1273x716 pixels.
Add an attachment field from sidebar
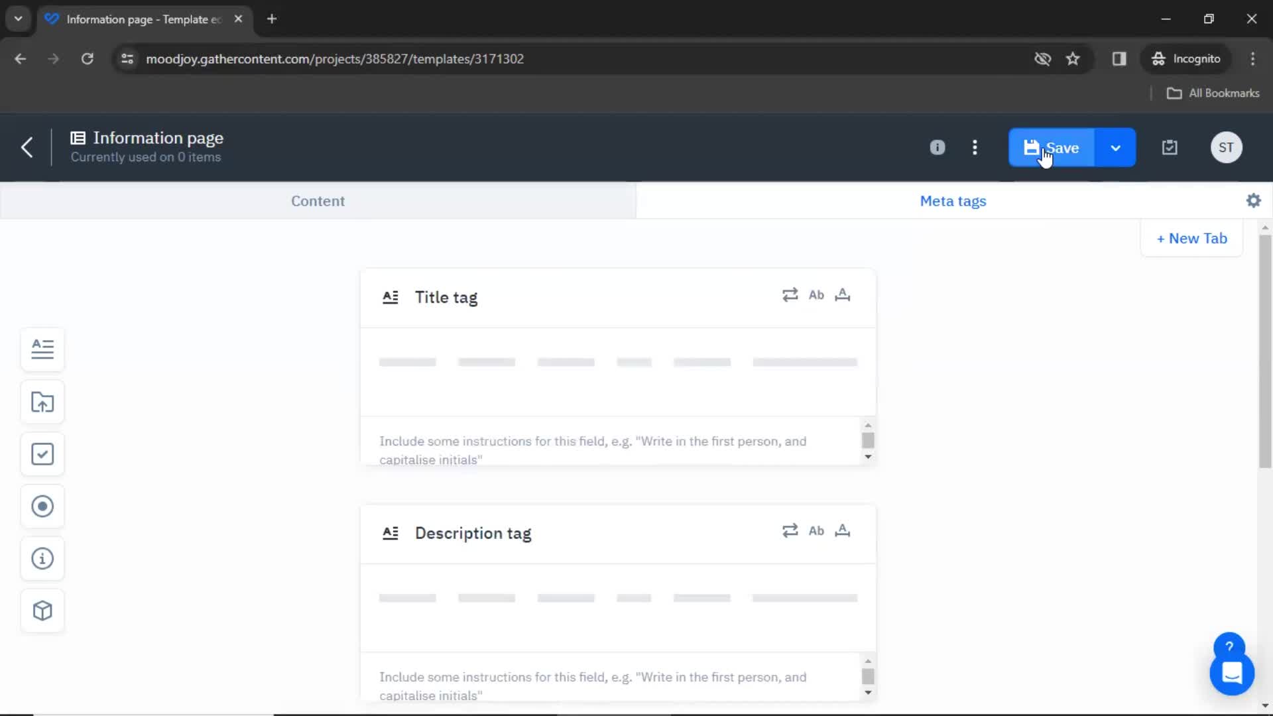pos(42,402)
